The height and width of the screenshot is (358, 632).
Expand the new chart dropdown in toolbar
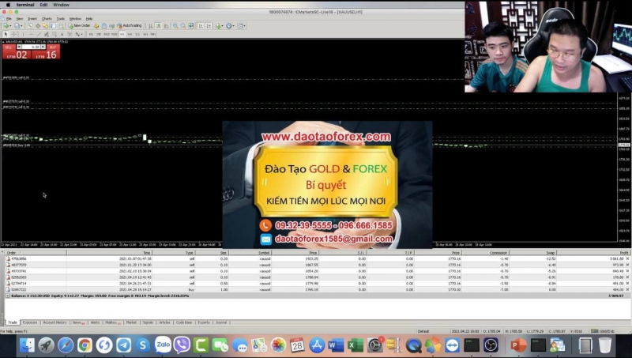pyautogui.click(x=11, y=25)
